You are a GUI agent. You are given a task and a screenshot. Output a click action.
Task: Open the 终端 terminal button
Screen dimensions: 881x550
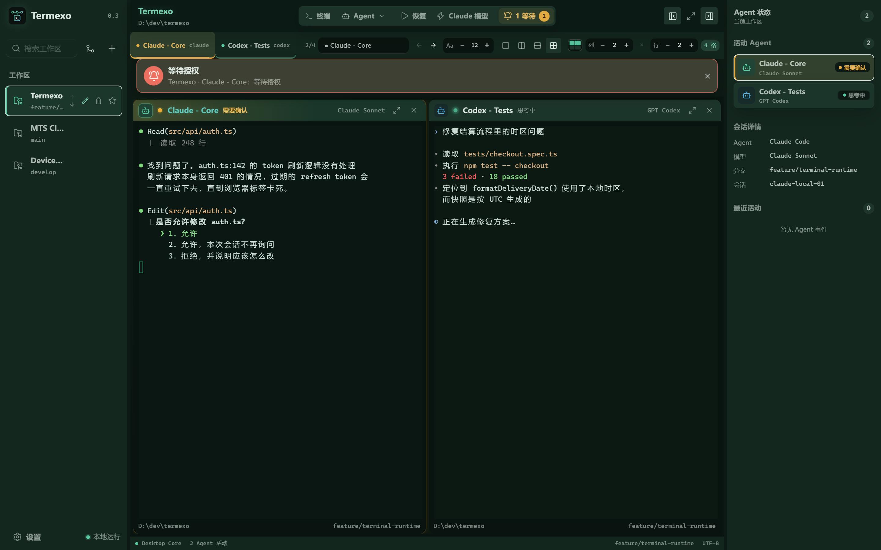click(318, 16)
